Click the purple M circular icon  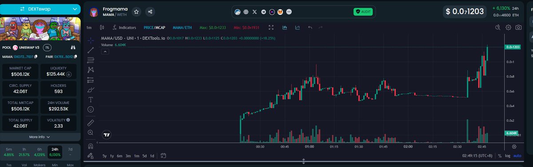pos(272,12)
